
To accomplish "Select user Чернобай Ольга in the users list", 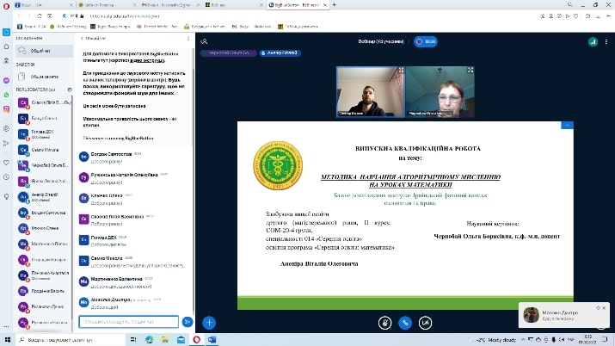I will click(x=45, y=165).
